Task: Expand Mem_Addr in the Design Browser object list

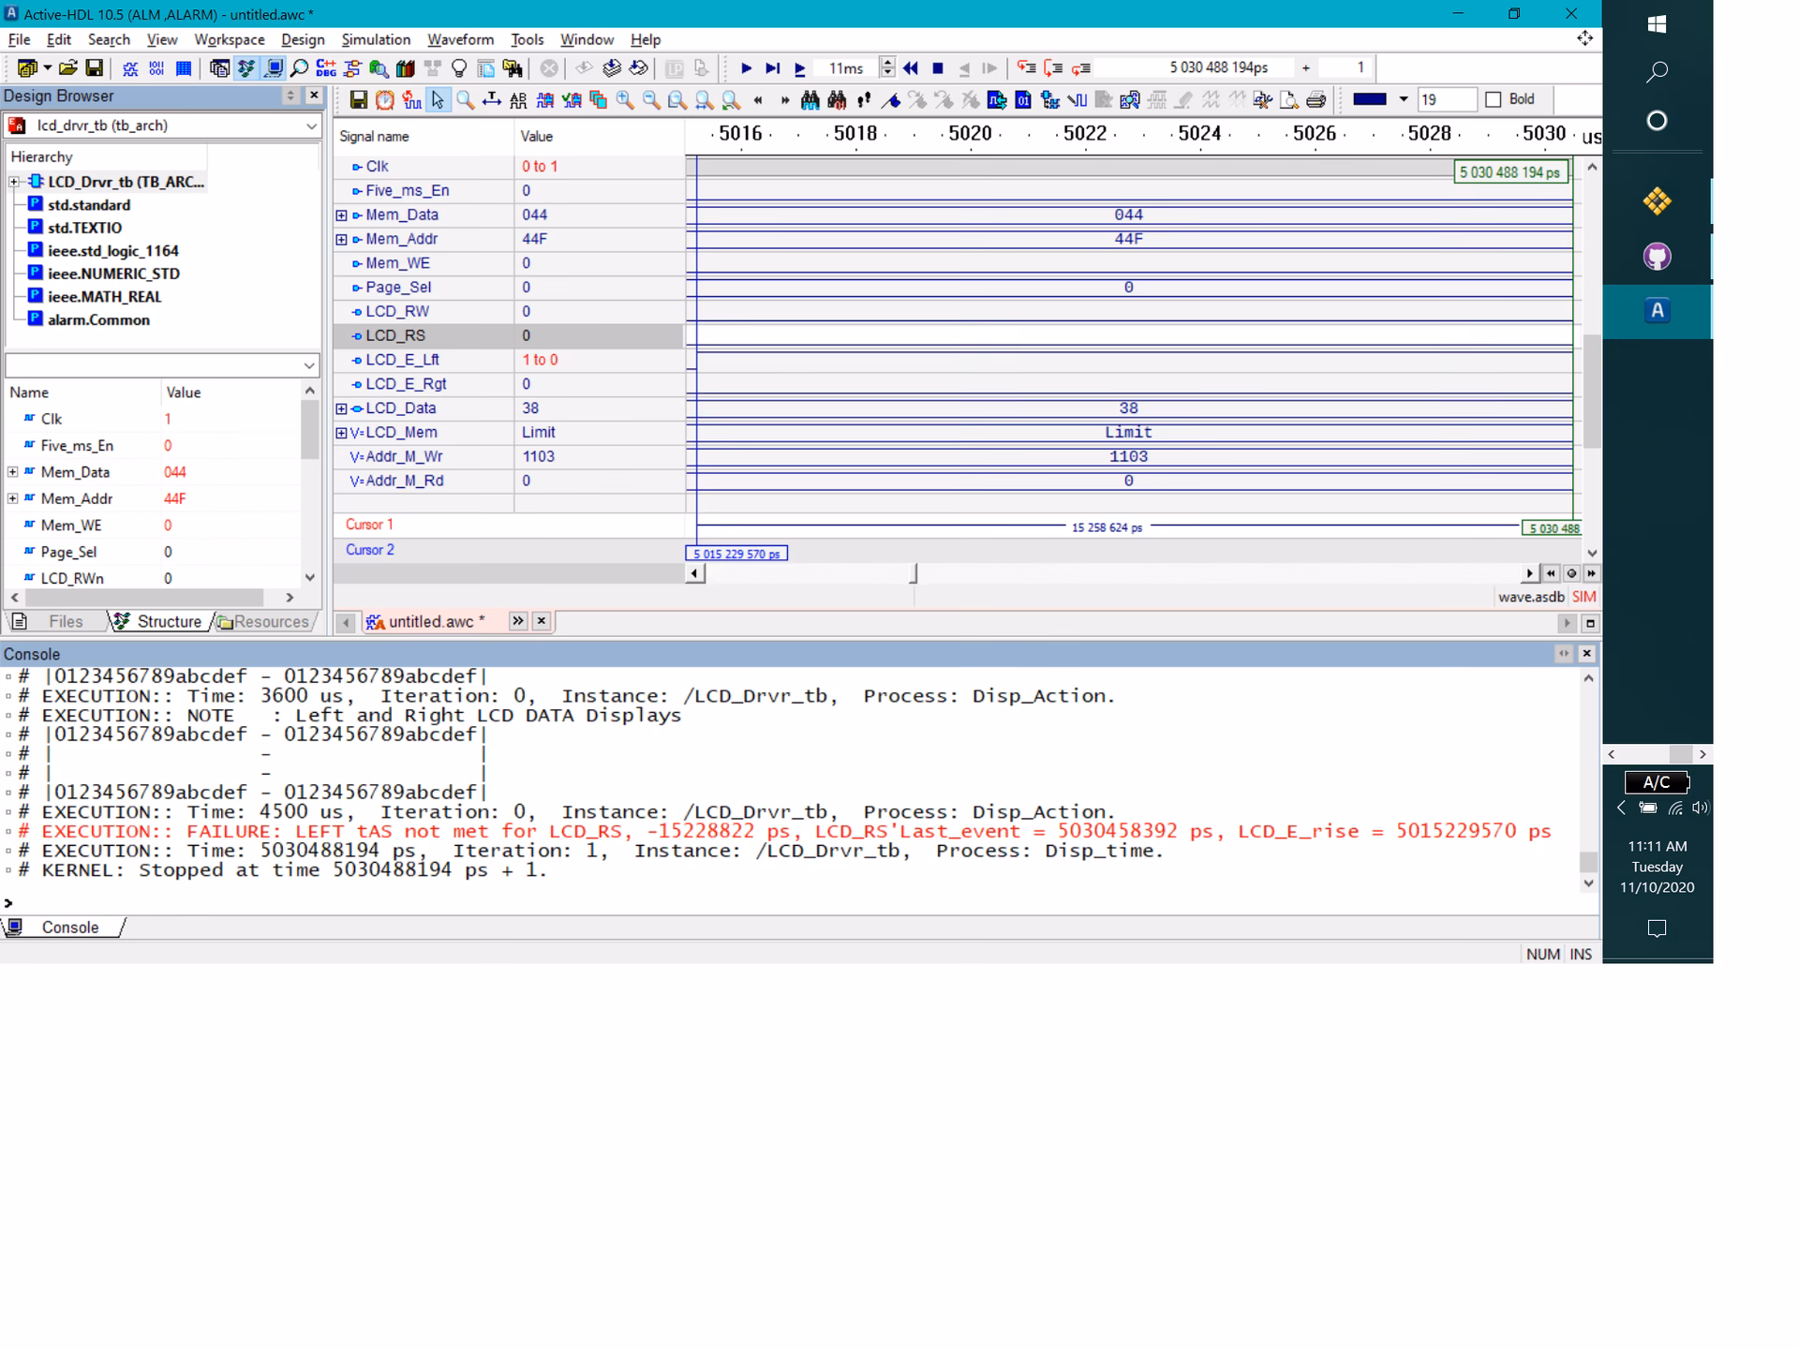Action: [13, 498]
